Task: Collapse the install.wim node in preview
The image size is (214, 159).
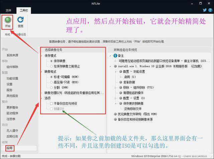Action: point(110,66)
